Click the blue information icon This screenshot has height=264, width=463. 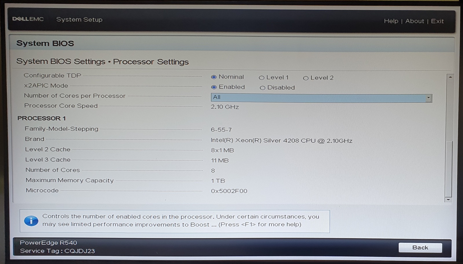(x=31, y=221)
